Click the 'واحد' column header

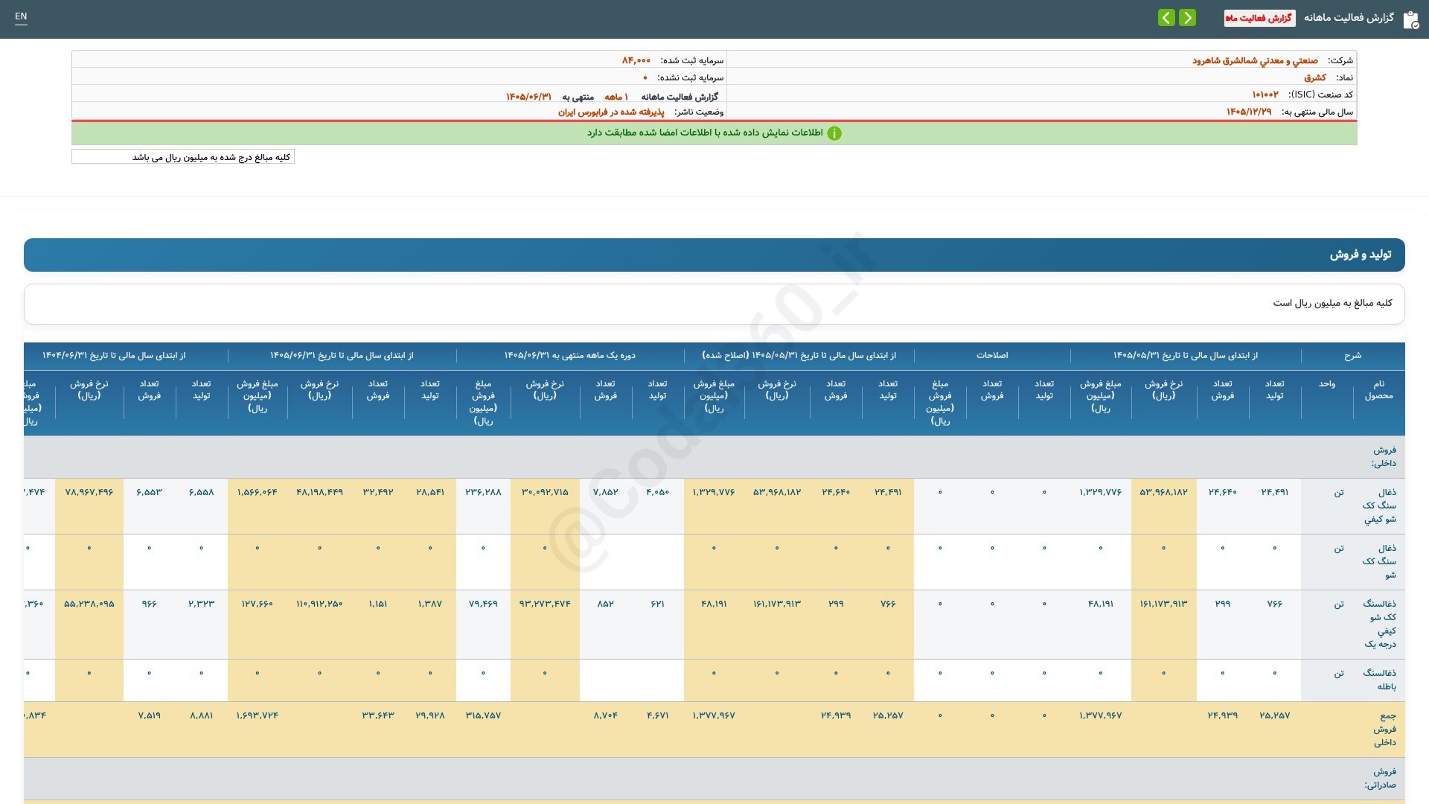(1327, 384)
